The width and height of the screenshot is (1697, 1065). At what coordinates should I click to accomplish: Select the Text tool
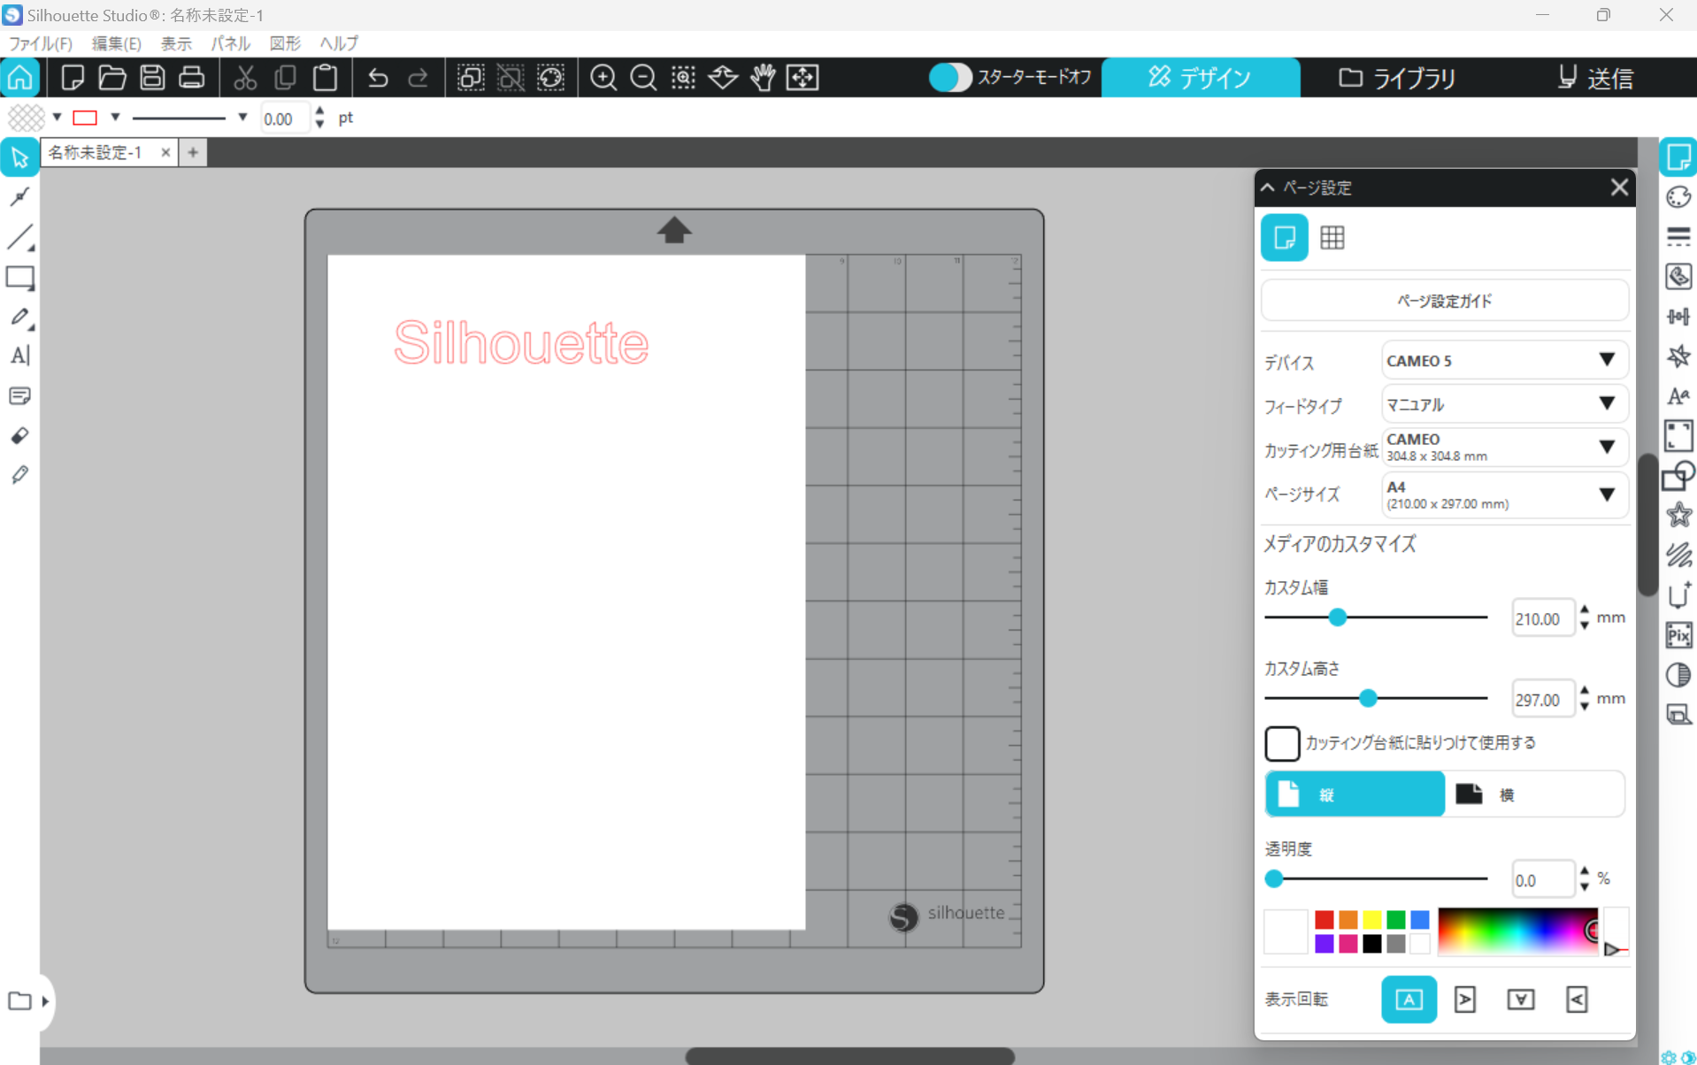(x=19, y=356)
